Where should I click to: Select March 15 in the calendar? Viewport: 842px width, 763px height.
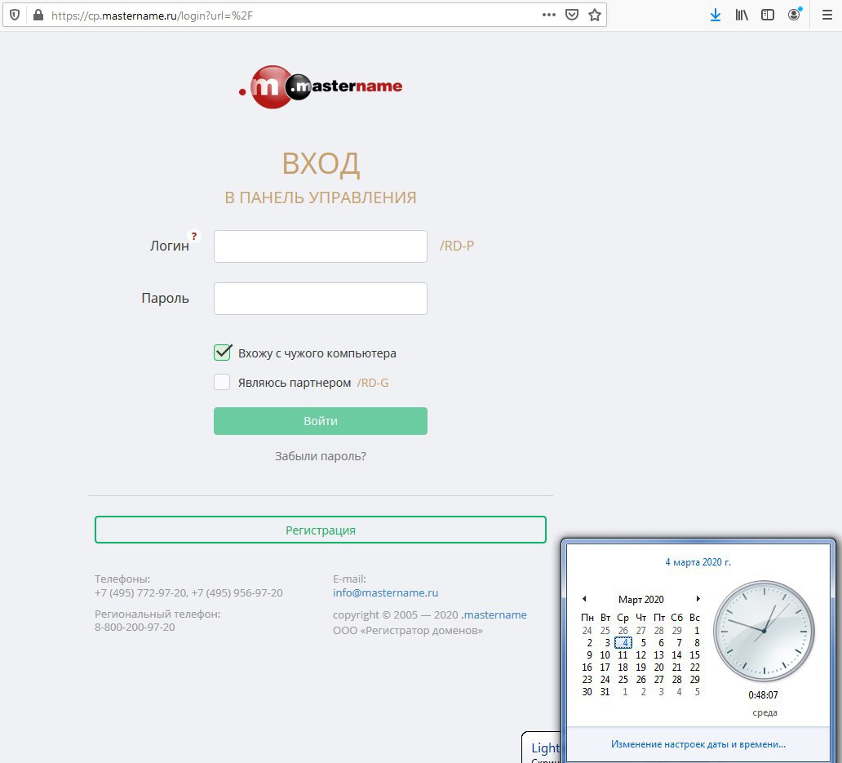click(x=695, y=655)
